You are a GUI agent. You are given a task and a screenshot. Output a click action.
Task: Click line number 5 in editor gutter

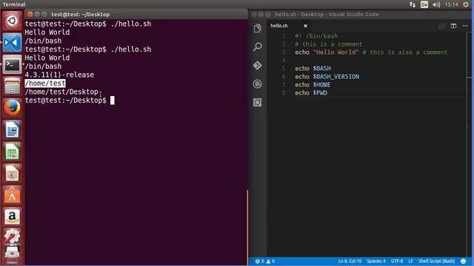point(284,69)
